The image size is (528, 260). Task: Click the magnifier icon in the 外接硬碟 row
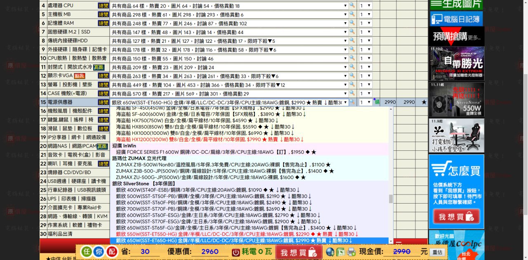pos(352,49)
